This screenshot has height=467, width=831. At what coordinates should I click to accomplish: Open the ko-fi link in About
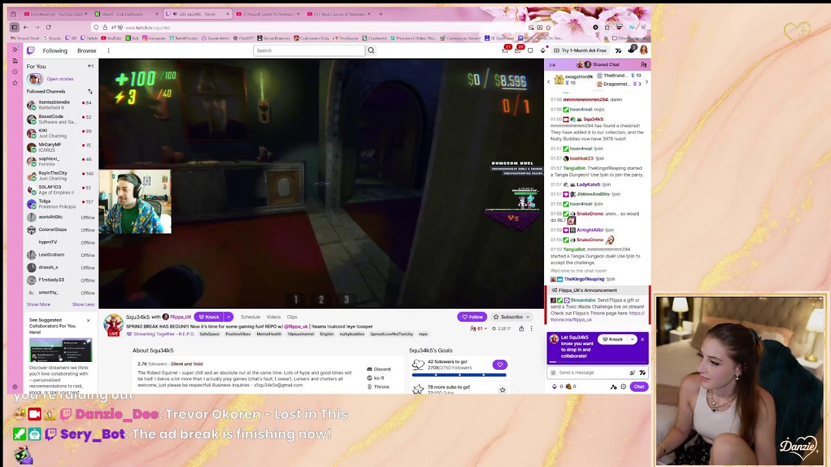click(376, 378)
